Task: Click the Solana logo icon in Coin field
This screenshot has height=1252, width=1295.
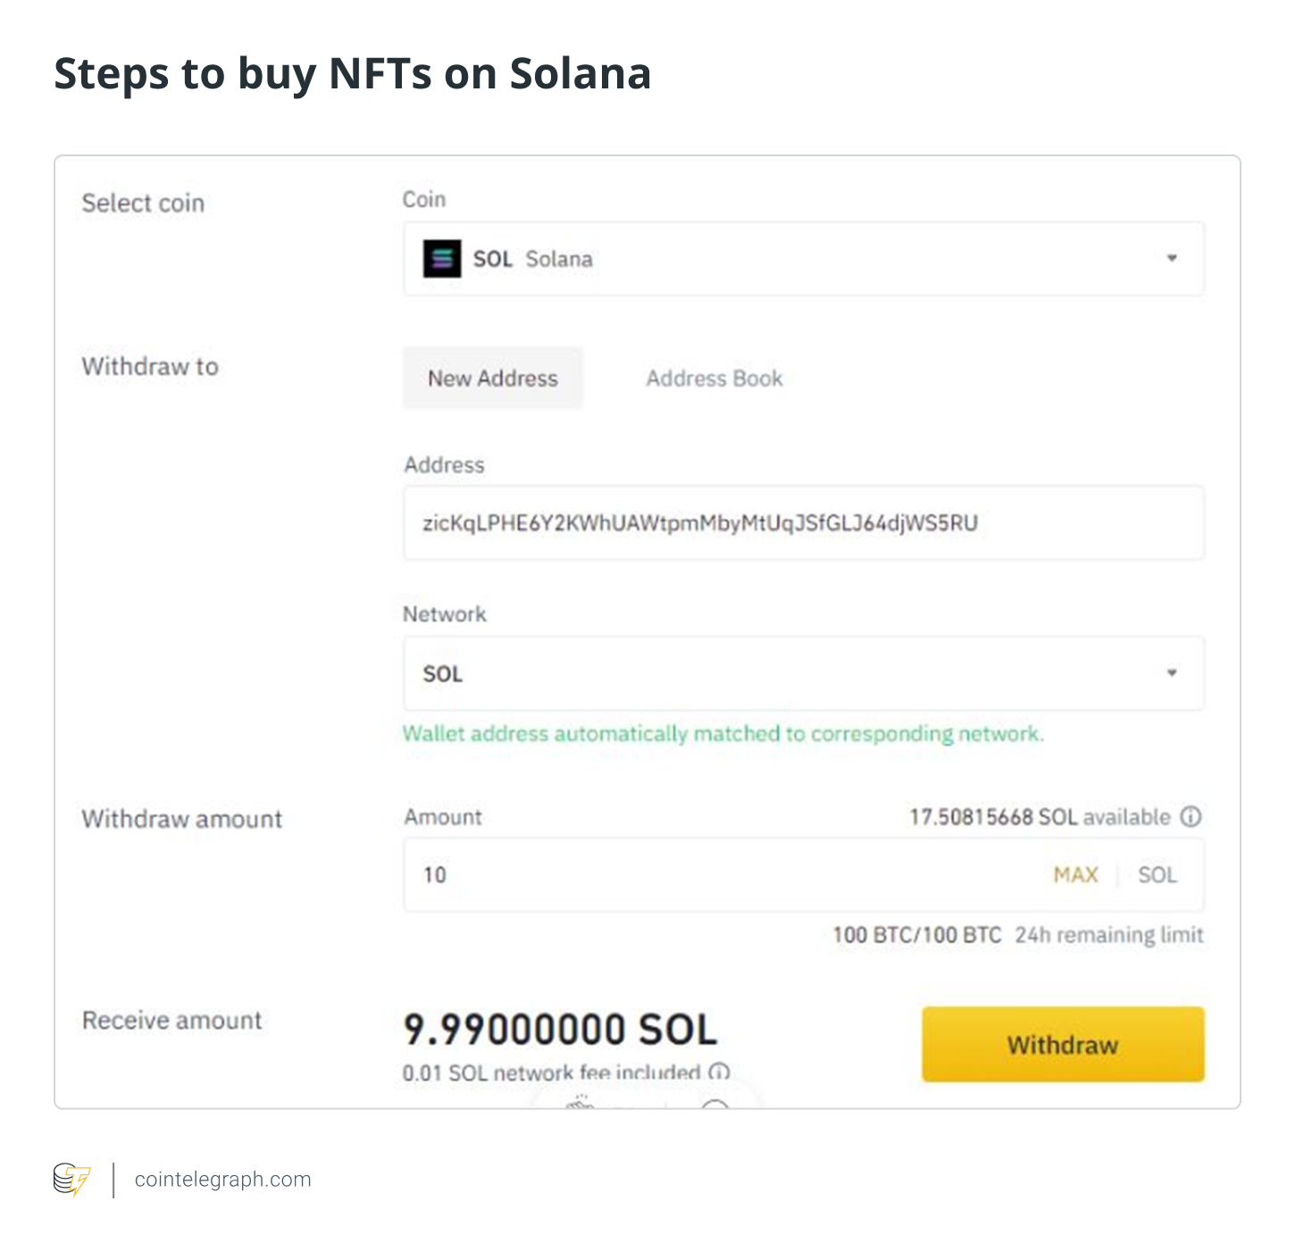Action: click(441, 259)
